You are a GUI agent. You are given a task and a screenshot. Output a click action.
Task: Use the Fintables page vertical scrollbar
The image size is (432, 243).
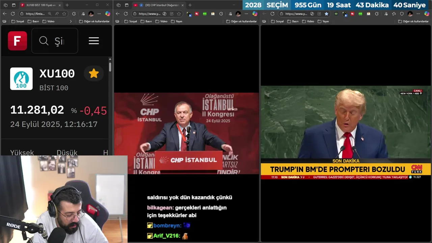point(110,66)
